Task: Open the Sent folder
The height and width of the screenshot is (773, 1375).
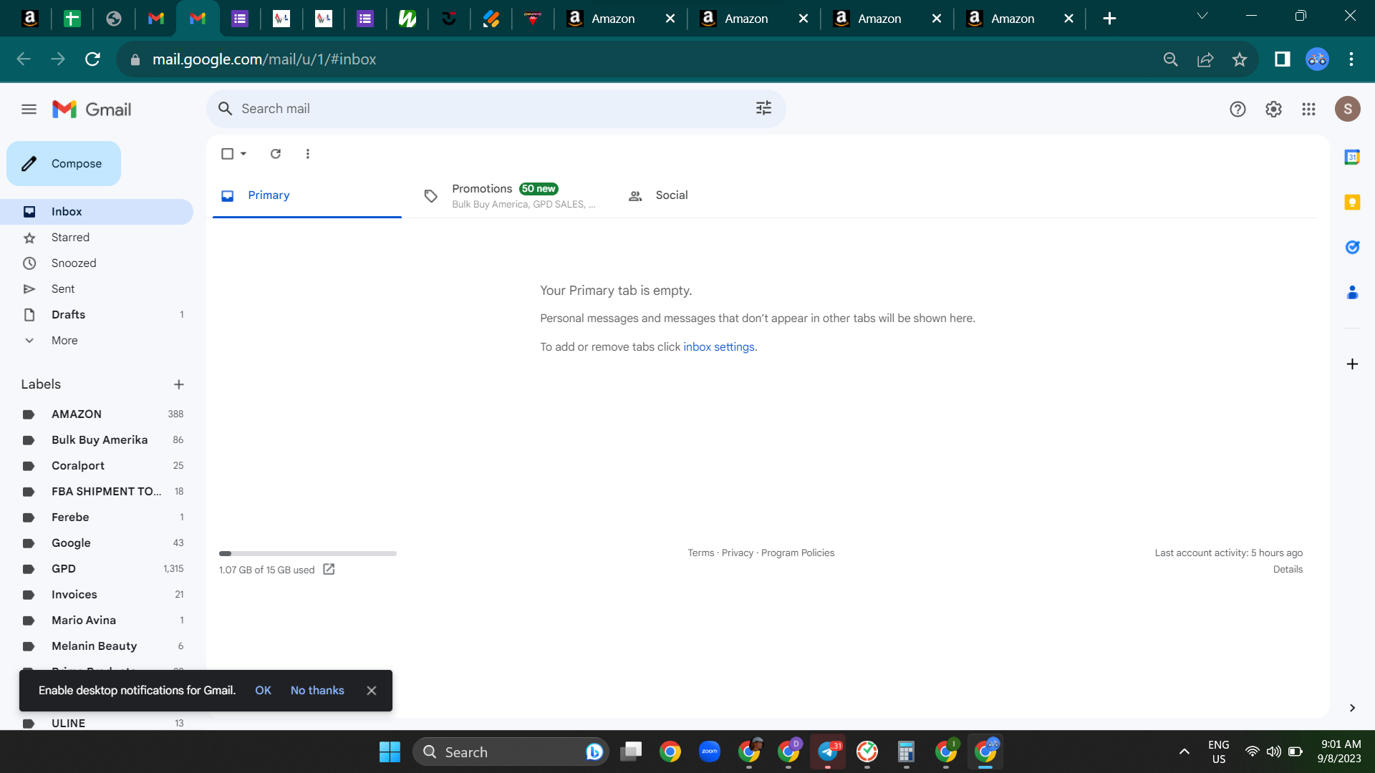Action: coord(97,289)
